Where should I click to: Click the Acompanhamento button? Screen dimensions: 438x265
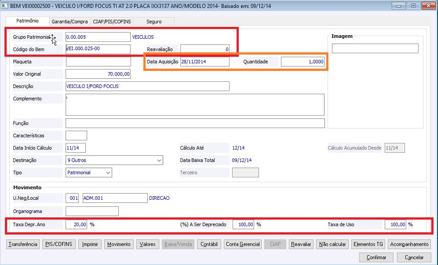click(409, 244)
